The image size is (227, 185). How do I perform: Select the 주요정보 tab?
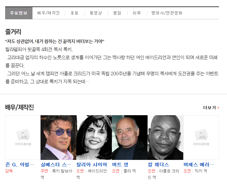pyautogui.click(x=19, y=13)
